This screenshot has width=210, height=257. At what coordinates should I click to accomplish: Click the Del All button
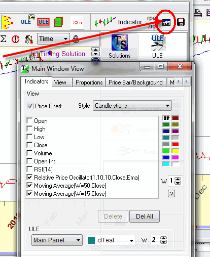pyautogui.click(x=145, y=216)
